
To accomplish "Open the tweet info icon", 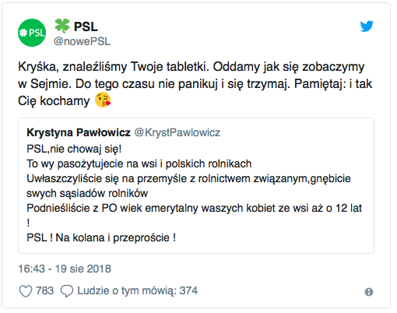I will click(369, 292).
